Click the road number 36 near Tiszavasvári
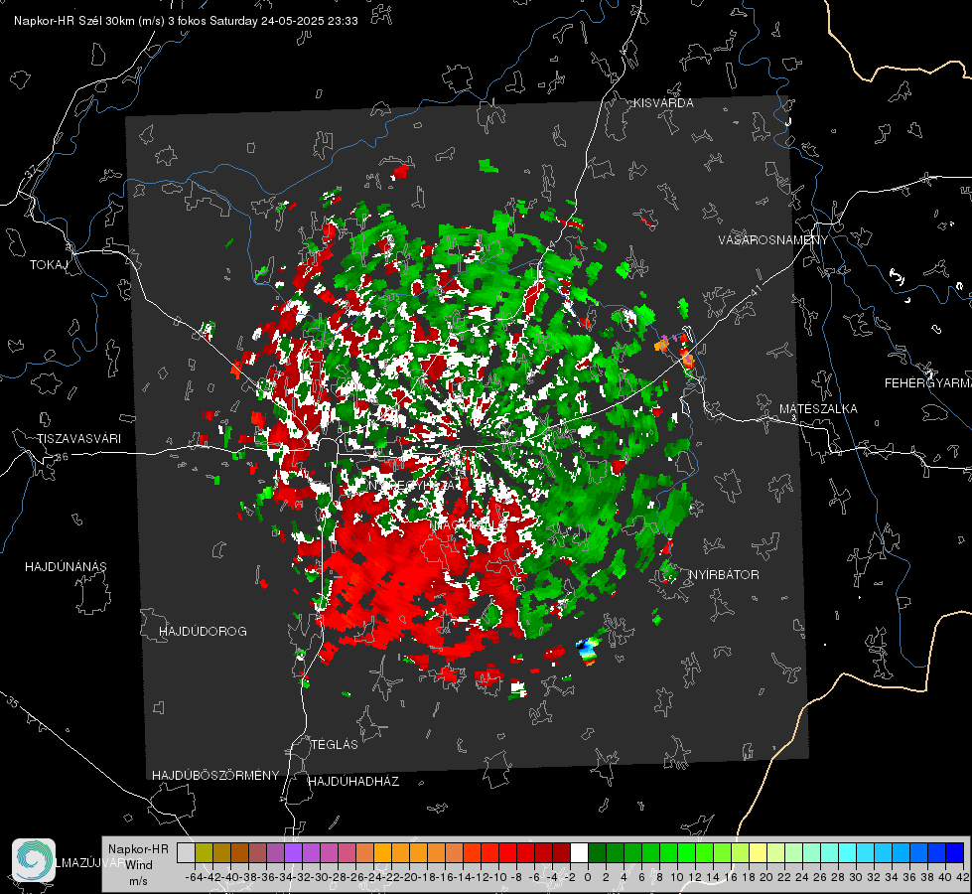The height and width of the screenshot is (894, 972). 62,457
